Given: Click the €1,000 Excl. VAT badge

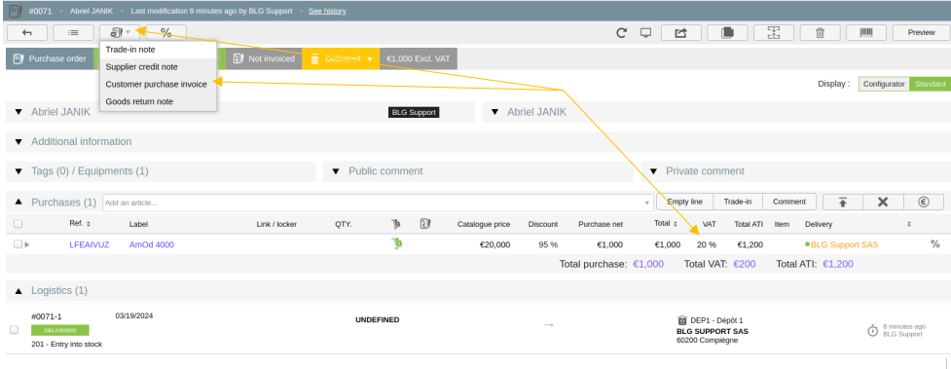Looking at the screenshot, I should [x=419, y=58].
